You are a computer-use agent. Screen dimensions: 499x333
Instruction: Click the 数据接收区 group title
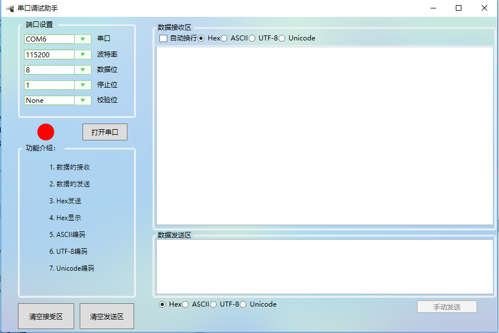175,28
